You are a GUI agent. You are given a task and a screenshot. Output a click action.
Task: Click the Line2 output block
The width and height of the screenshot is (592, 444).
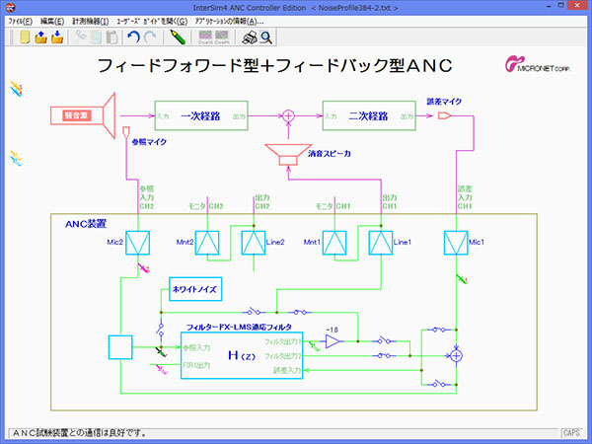point(254,243)
